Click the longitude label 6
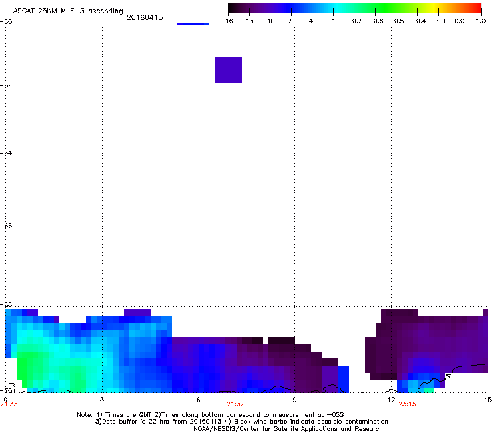The image size is (493, 433). (x=199, y=400)
